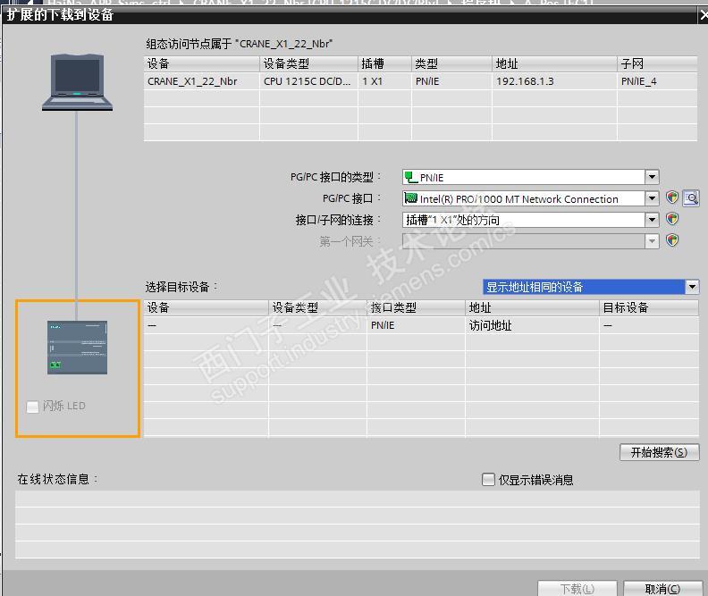Click the network card icon in PG/PC interface box

[410, 198]
